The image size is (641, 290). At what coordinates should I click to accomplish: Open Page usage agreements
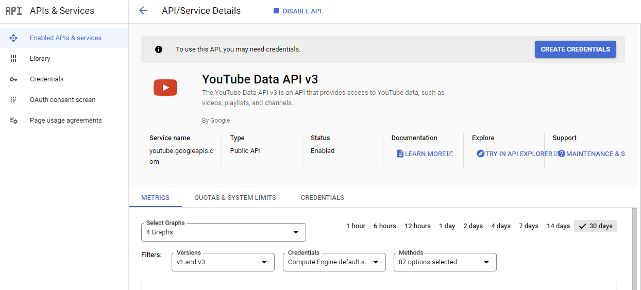pyautogui.click(x=64, y=121)
